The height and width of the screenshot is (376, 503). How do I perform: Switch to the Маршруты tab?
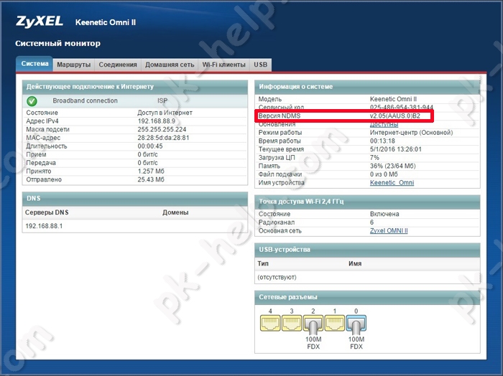pos(74,65)
